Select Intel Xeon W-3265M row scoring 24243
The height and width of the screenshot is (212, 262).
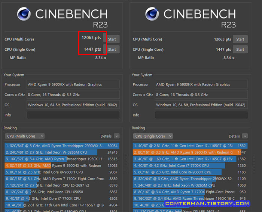(62, 152)
